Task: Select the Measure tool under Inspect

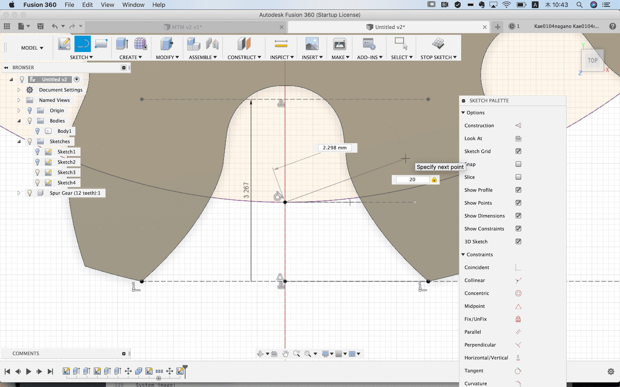Action: 281,44
